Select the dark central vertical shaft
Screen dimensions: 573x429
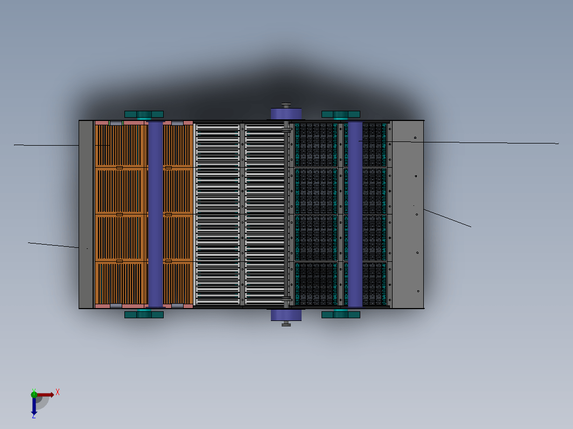pyautogui.click(x=286, y=215)
